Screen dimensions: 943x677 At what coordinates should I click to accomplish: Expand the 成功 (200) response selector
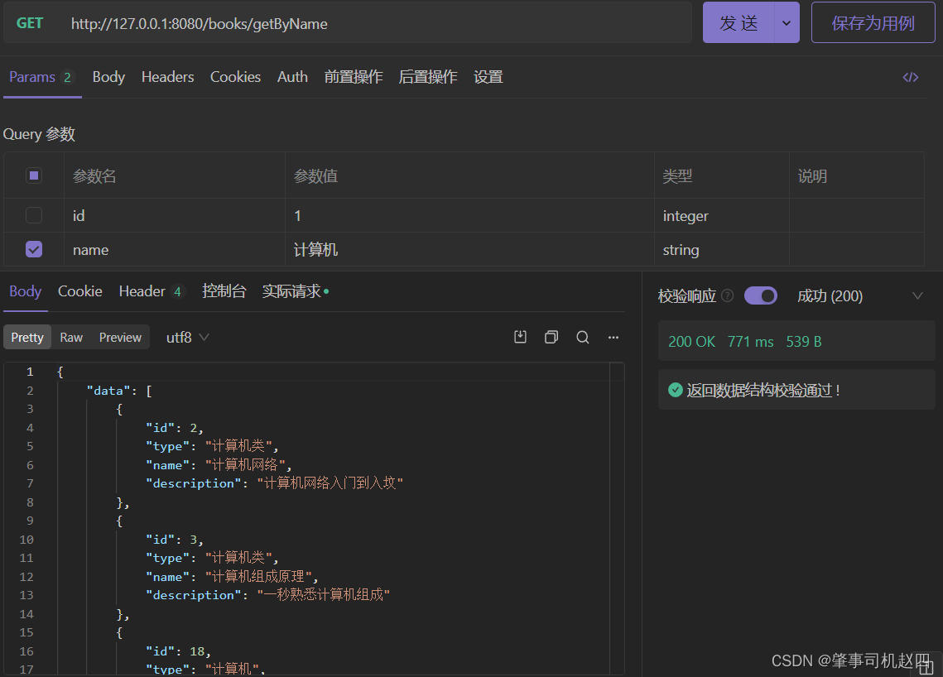coord(917,295)
